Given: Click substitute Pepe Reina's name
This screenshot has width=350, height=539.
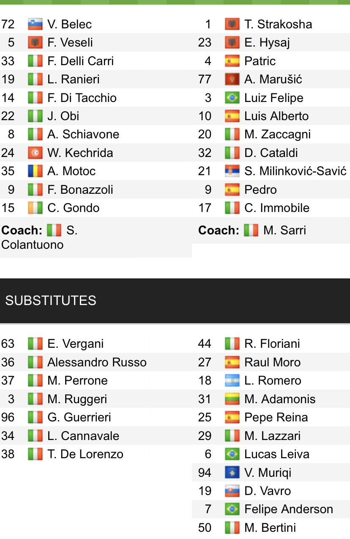Looking at the screenshot, I should [x=276, y=417].
